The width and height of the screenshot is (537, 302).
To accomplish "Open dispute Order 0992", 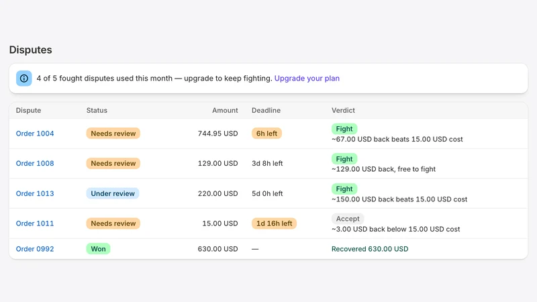I will pyautogui.click(x=35, y=249).
